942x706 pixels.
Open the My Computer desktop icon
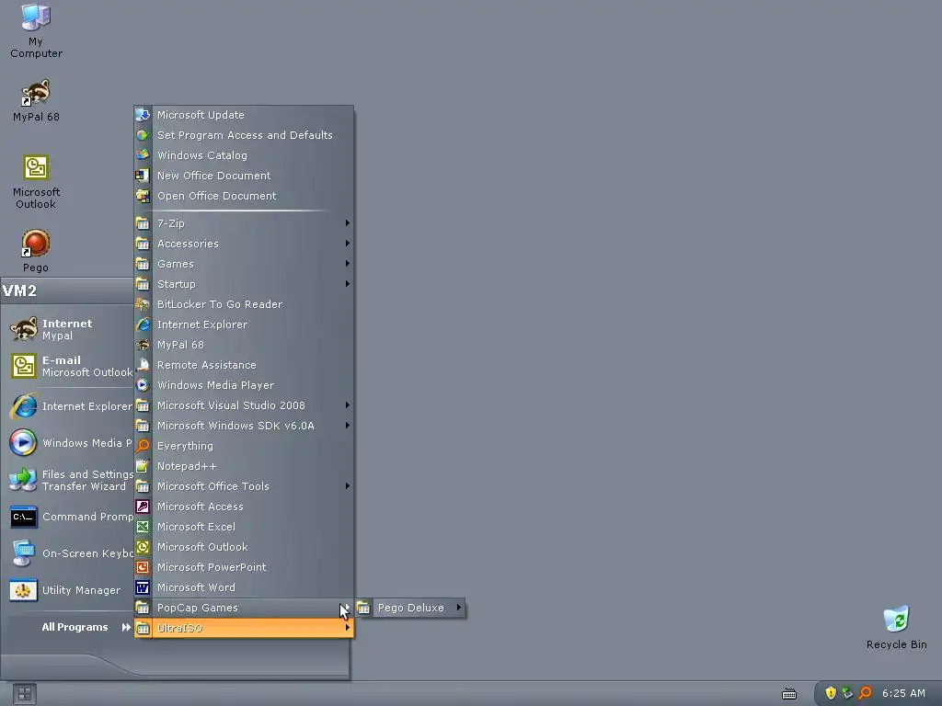point(36,31)
